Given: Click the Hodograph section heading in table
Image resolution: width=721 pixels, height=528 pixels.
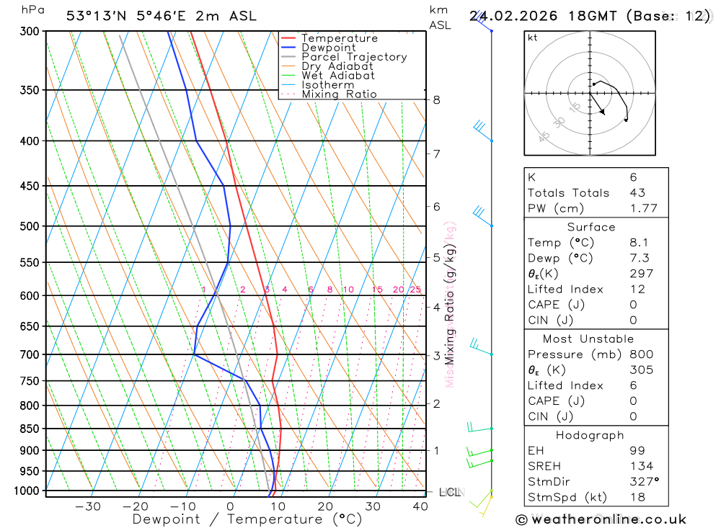Looking at the screenshot, I should tap(590, 435).
